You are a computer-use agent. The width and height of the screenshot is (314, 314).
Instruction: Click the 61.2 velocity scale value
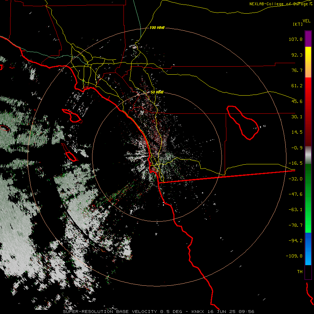coord(297,86)
